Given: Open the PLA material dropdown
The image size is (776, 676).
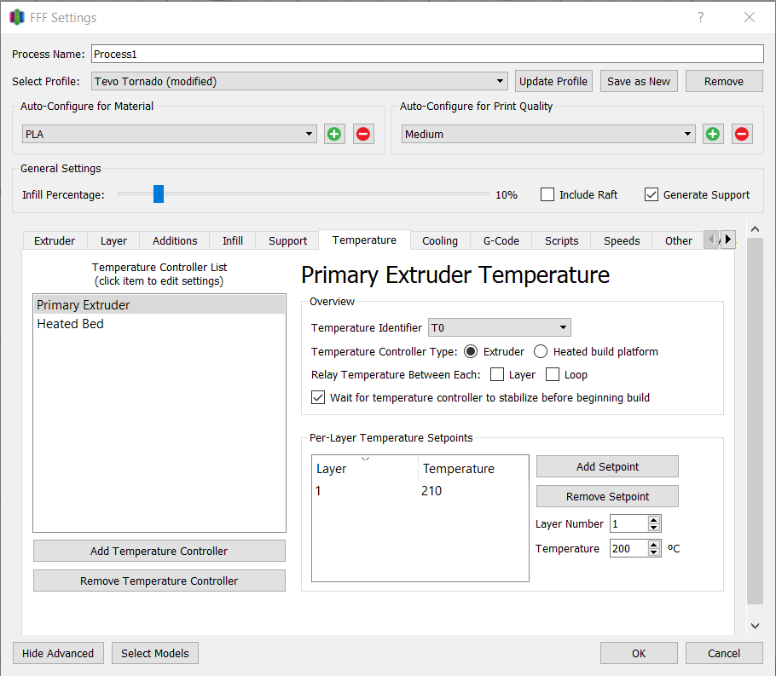Looking at the screenshot, I should tap(169, 134).
